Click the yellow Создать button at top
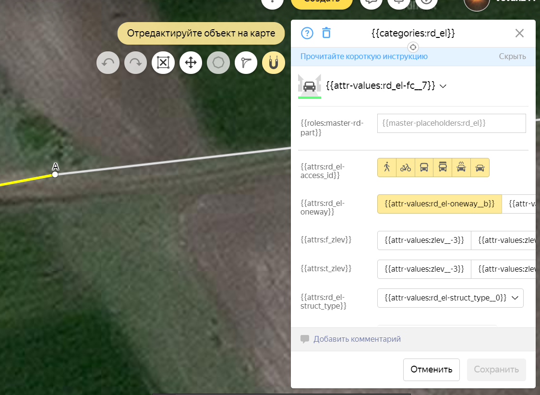Screen dimensions: 540x395 pos(322,3)
